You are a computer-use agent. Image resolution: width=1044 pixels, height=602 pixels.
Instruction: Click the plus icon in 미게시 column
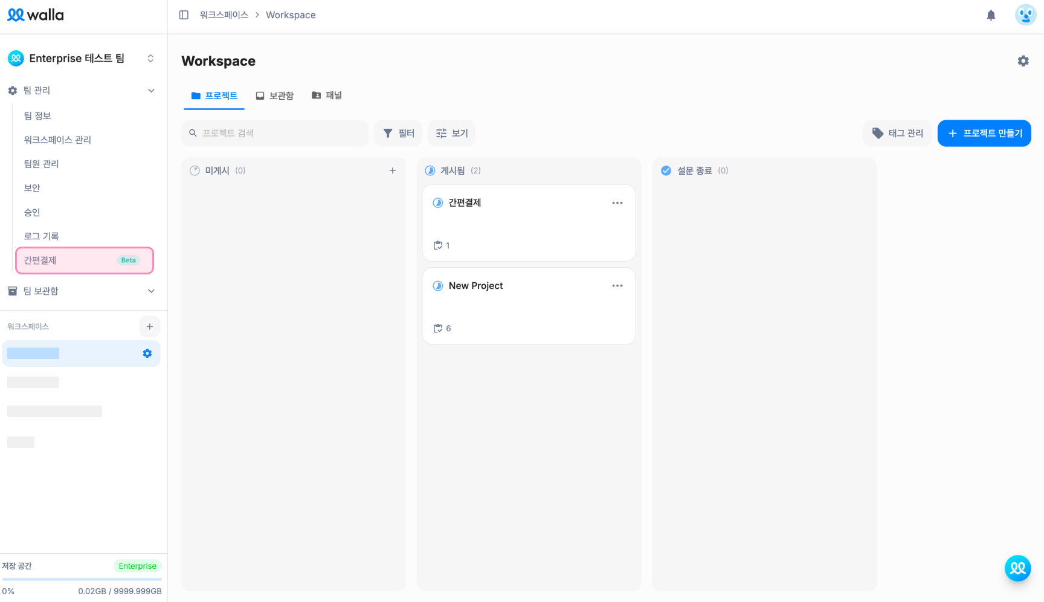point(393,170)
